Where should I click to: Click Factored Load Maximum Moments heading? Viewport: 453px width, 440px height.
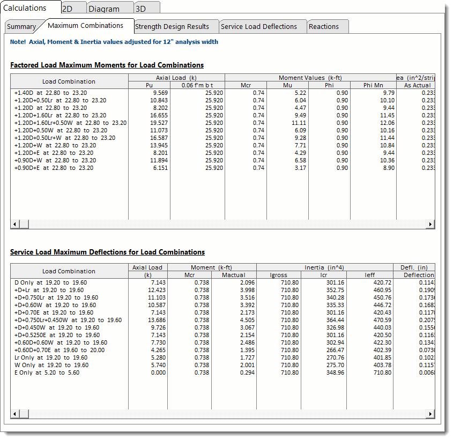[107, 65]
